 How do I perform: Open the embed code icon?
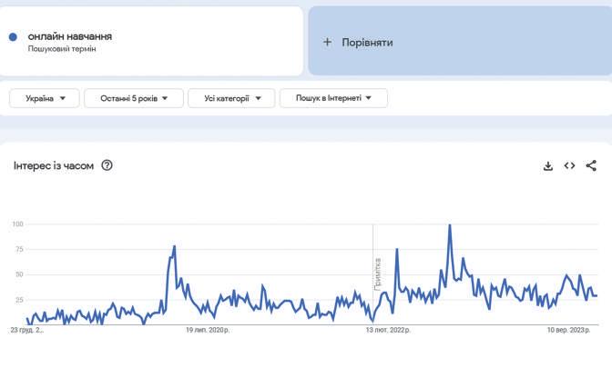point(569,165)
